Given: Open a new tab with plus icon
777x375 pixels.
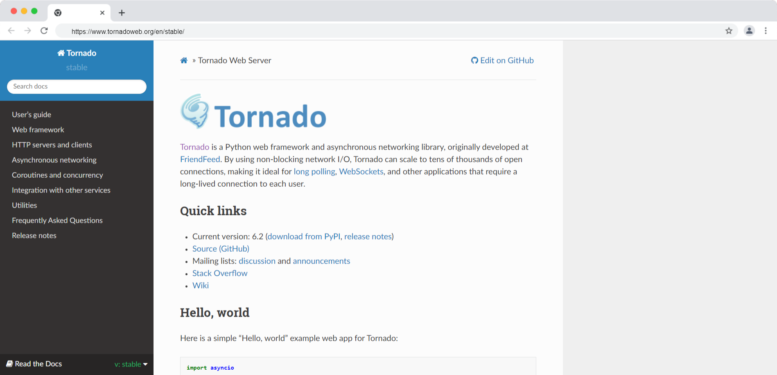Looking at the screenshot, I should tap(122, 13).
